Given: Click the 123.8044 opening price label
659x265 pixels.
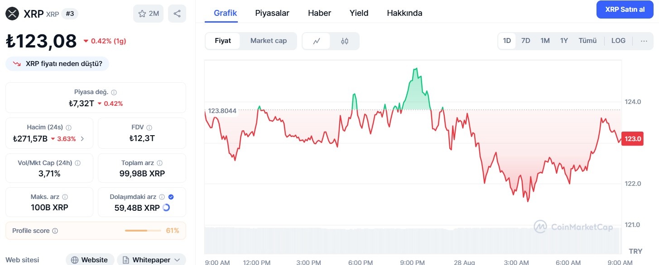Looking at the screenshot, I should click(222, 110).
